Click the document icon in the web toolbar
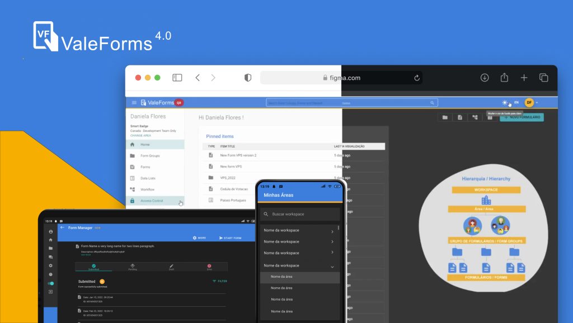Screen dimensions: 573x323 click(x=460, y=117)
